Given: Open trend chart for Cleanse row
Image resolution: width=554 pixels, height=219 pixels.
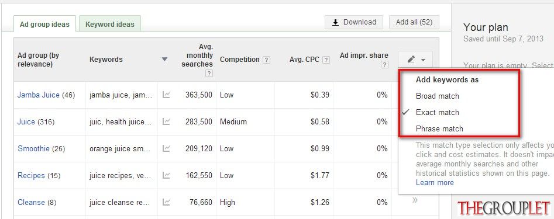Looking at the screenshot, I should tap(166, 202).
